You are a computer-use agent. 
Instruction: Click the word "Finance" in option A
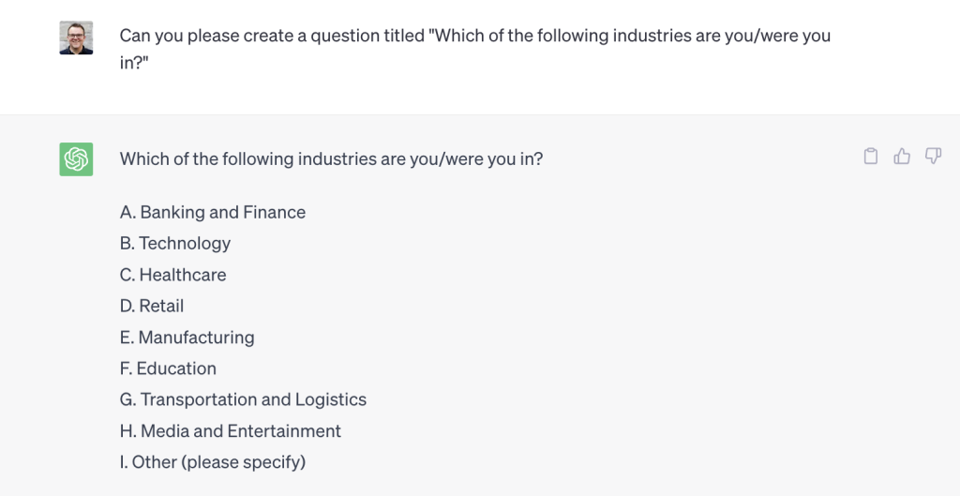(x=275, y=213)
